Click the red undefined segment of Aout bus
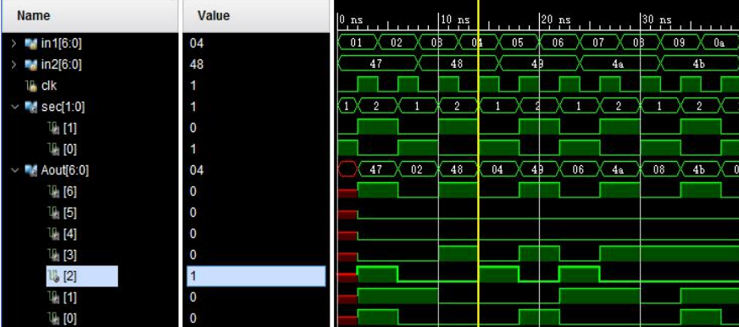Viewport: 739px width, 327px height. 347,169
